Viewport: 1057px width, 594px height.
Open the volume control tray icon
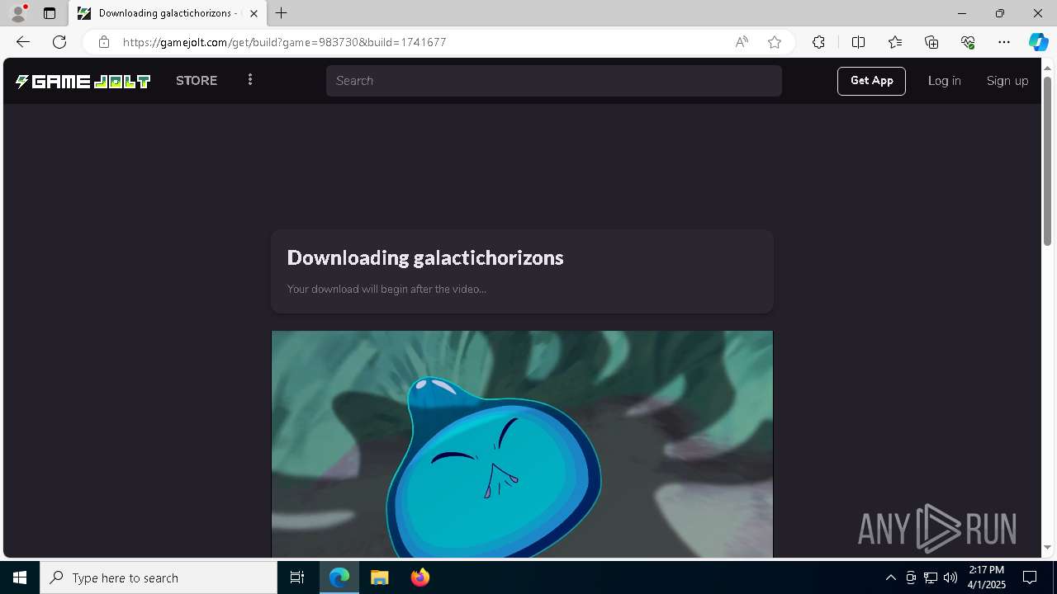pyautogui.click(x=950, y=577)
